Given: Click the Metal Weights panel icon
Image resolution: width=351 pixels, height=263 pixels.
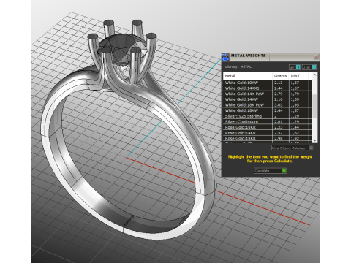Looking at the screenshot, I should (225, 57).
